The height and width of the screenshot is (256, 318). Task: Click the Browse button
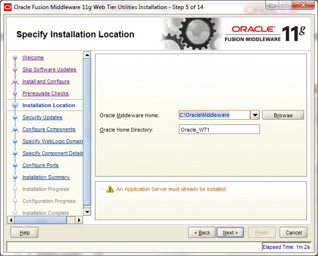(x=283, y=115)
